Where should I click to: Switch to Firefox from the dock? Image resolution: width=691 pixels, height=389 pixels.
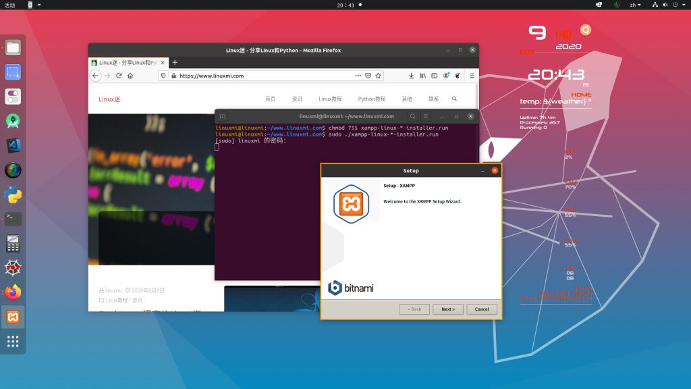[13, 292]
